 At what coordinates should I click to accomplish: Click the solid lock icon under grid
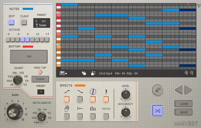pyautogui.click(x=84, y=73)
